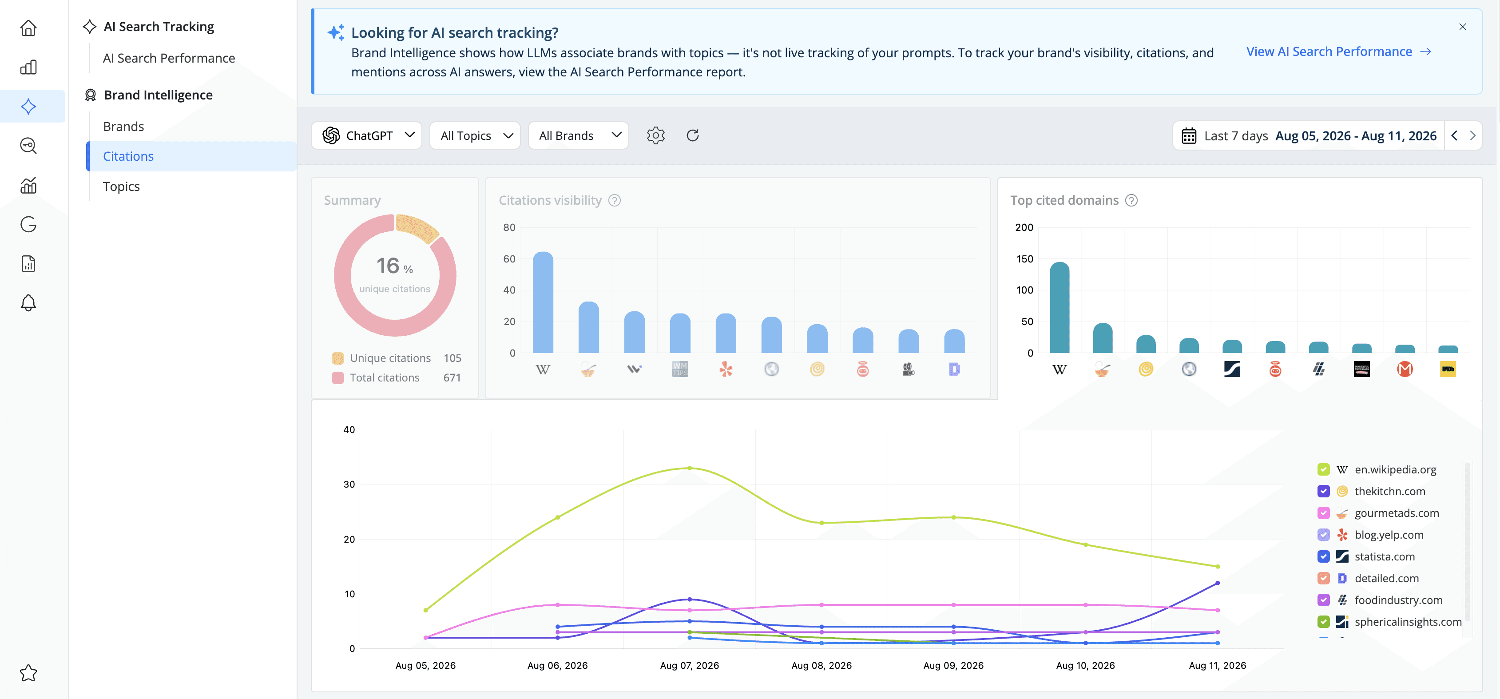
Task: Open the Google G icon in rail
Action: coord(28,224)
